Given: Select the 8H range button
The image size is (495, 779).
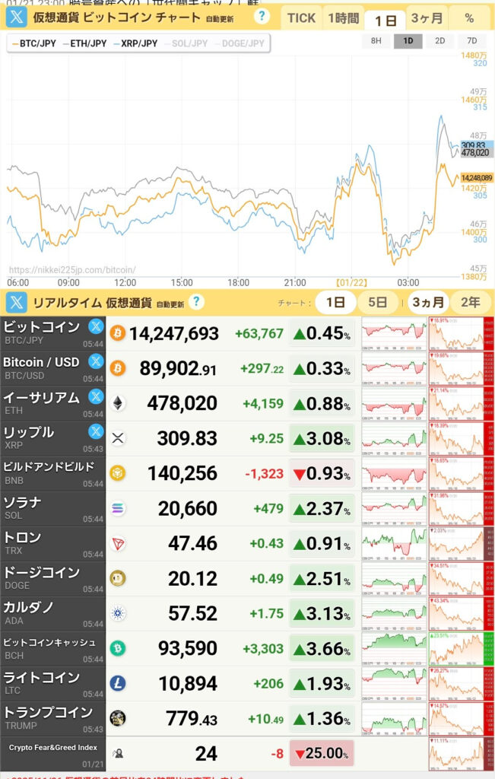Looking at the screenshot, I should (x=376, y=41).
